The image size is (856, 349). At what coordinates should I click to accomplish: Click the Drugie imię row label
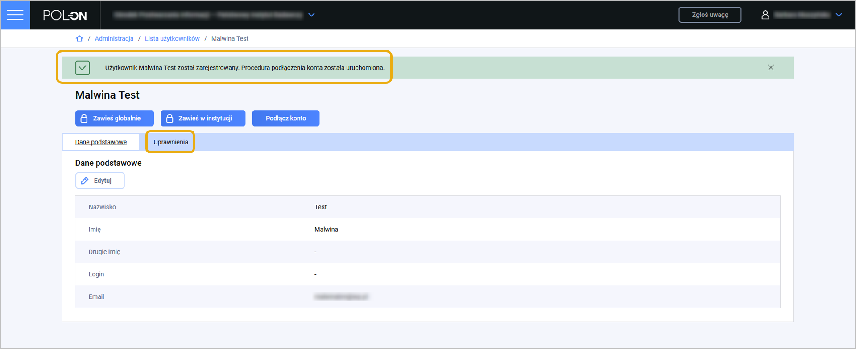[x=104, y=252]
